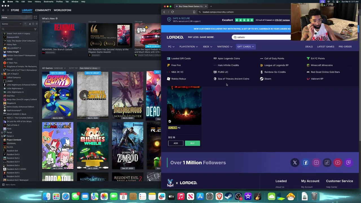Image resolution: width=361 pixels, height=203 pixels.
Task: Toggle ready-to-play filter in Steam sidebar
Action: coord(36,24)
